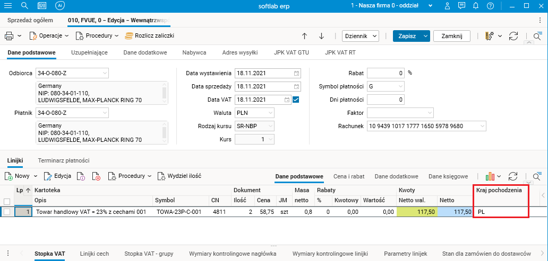
Task: Open the Dziennik dropdown
Action: [361, 36]
